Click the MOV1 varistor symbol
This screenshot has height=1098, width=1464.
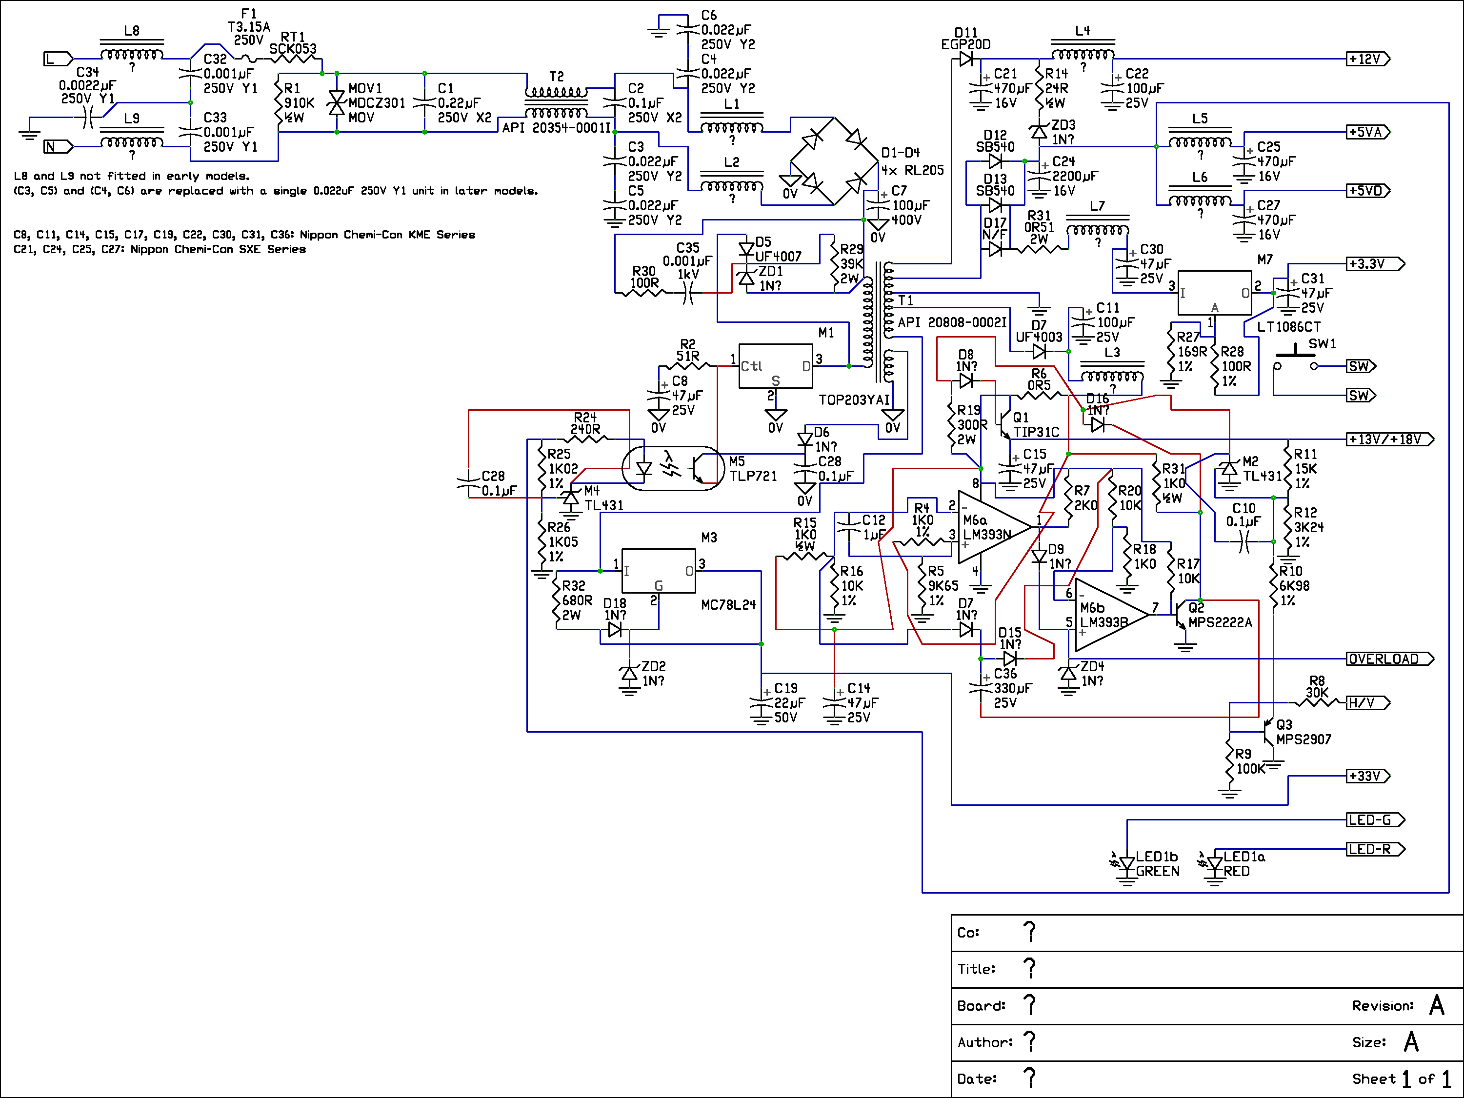point(337,102)
